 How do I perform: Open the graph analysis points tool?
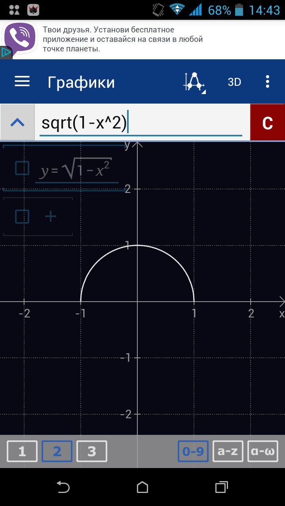pos(194,82)
